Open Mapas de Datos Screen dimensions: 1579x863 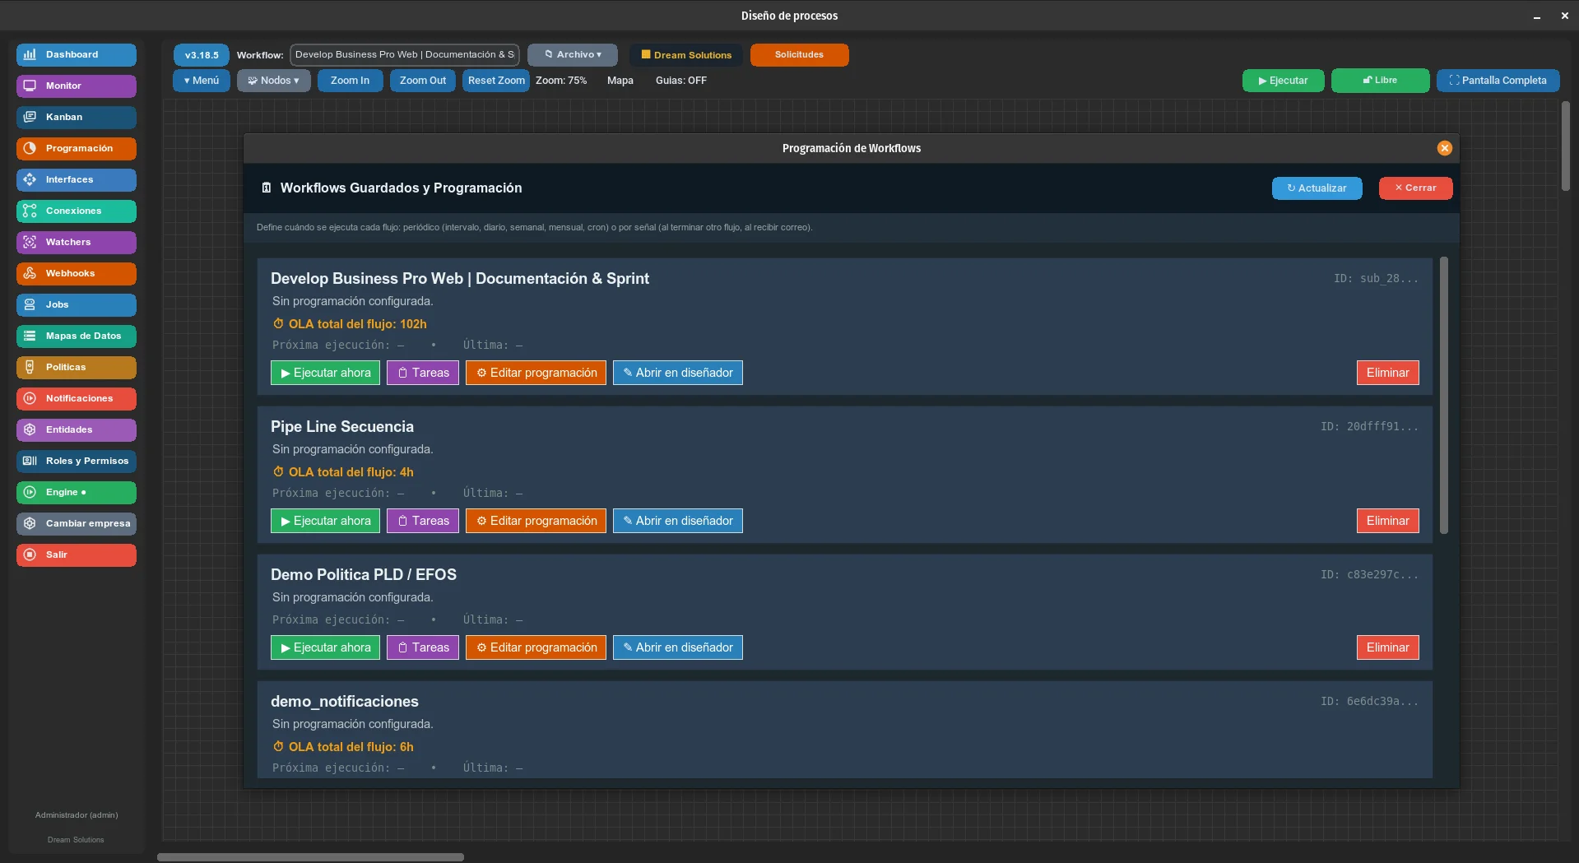click(x=77, y=336)
